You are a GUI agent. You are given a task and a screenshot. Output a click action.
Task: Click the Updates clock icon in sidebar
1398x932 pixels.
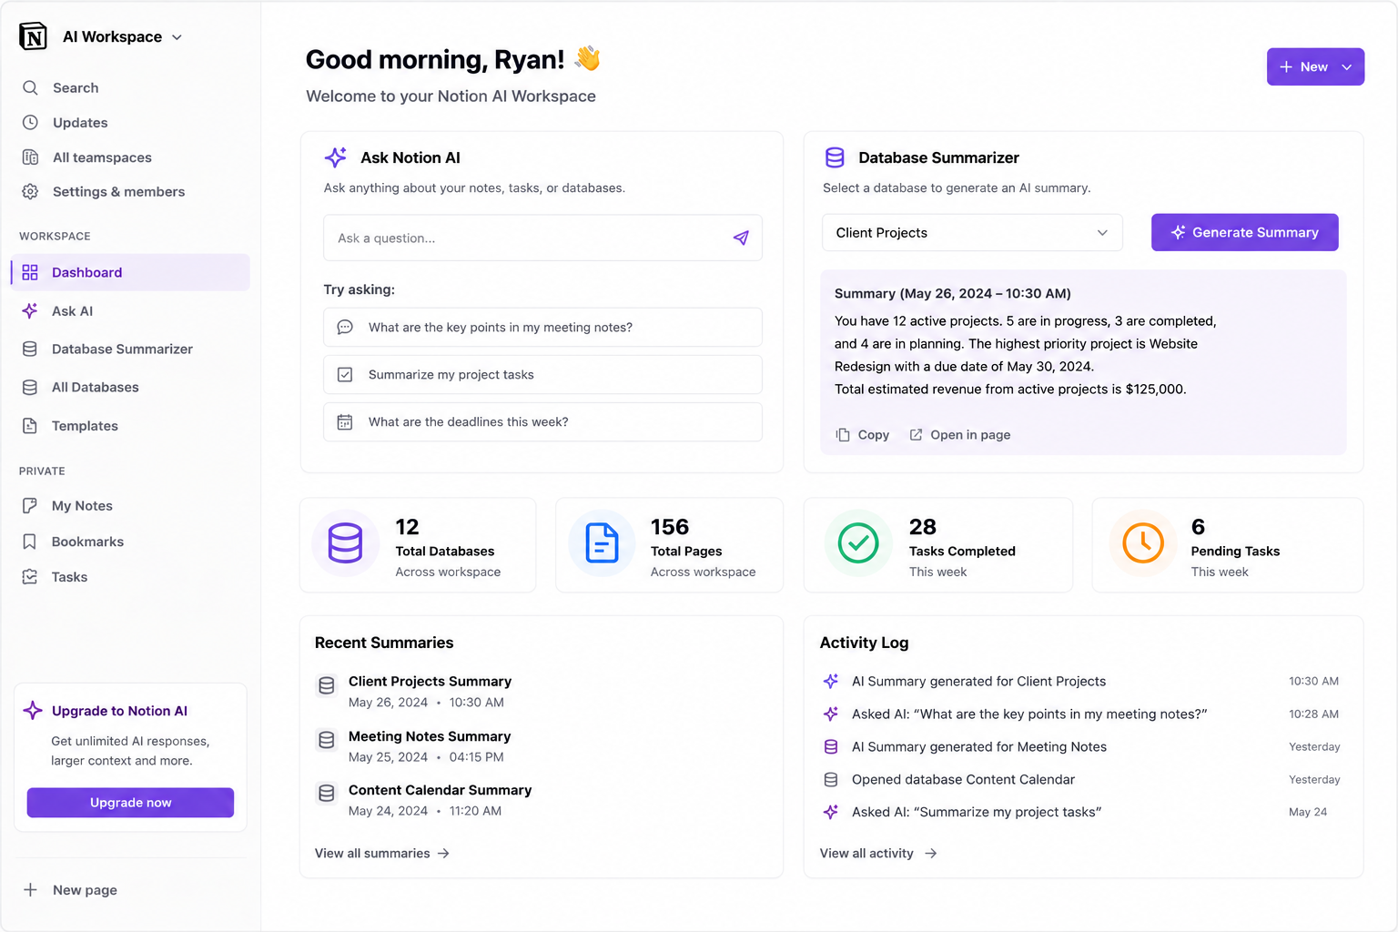click(x=30, y=122)
